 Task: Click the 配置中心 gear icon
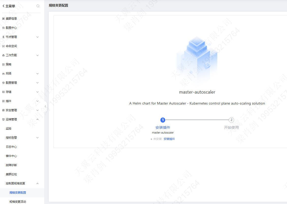tap(3, 28)
